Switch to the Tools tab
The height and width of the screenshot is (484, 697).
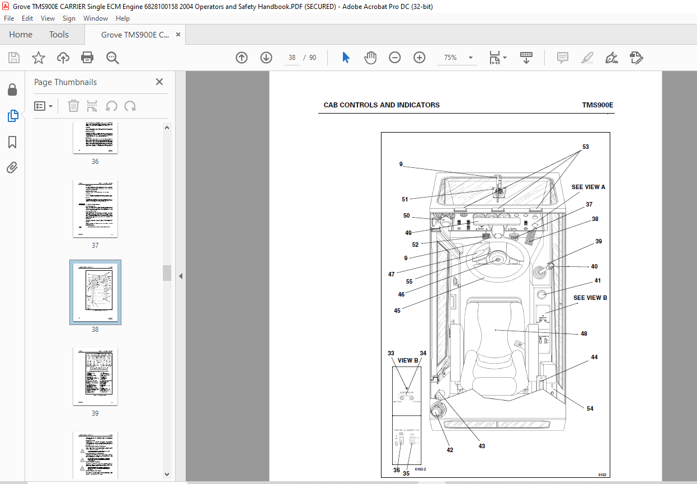pyautogui.click(x=59, y=35)
